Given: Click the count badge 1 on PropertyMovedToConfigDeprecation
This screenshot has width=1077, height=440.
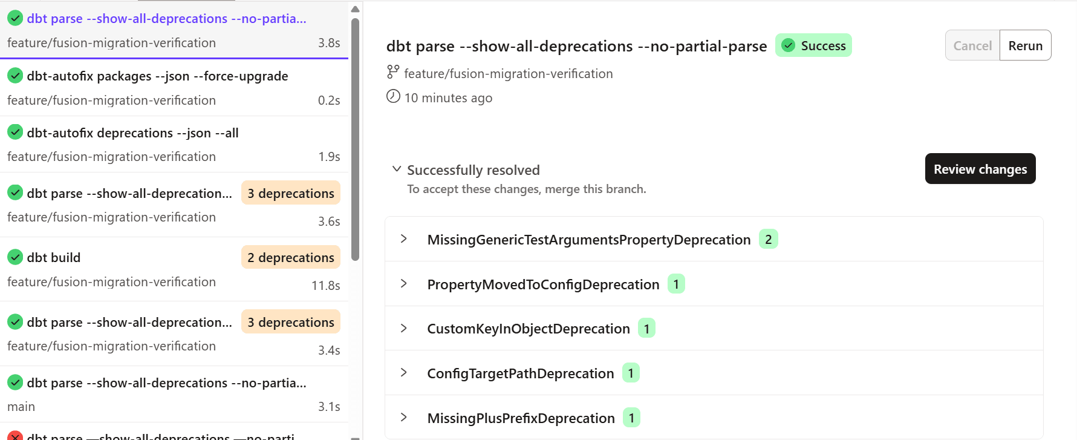Looking at the screenshot, I should coord(676,284).
